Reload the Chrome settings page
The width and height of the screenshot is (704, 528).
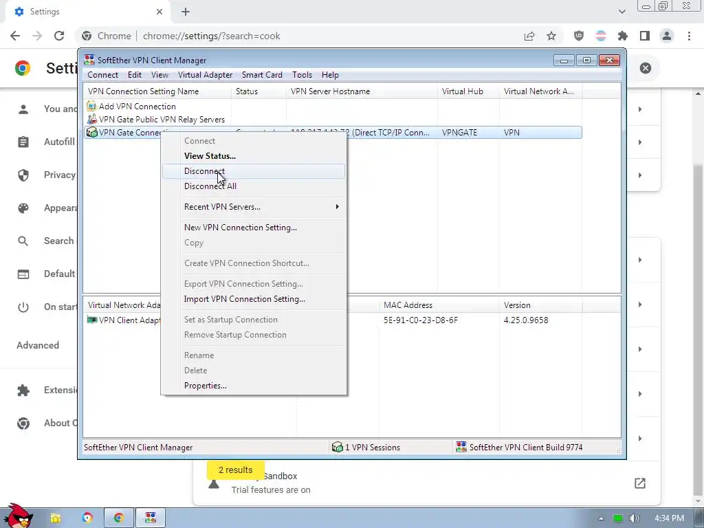tap(59, 36)
